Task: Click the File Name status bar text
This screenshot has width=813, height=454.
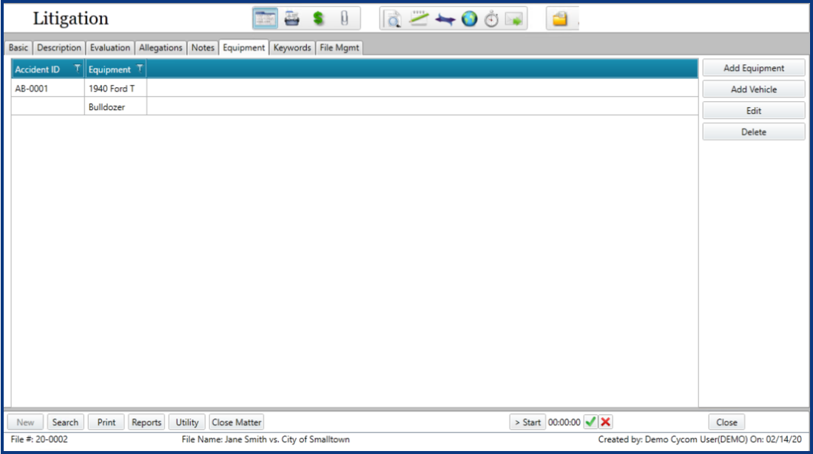Action: click(x=266, y=439)
